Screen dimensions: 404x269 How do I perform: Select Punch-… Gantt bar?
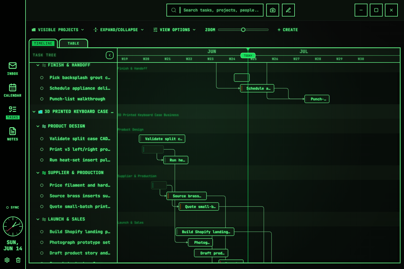tap(317, 99)
